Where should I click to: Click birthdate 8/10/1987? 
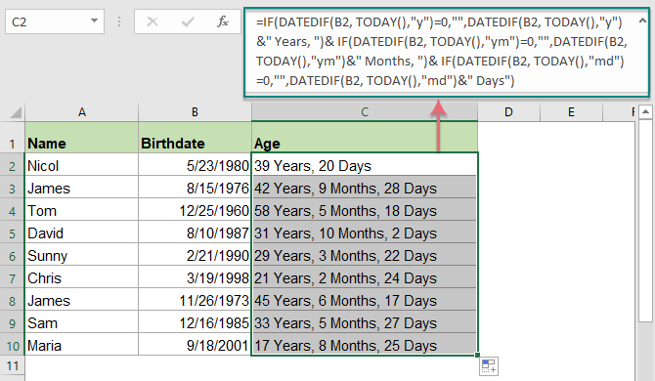pos(195,233)
